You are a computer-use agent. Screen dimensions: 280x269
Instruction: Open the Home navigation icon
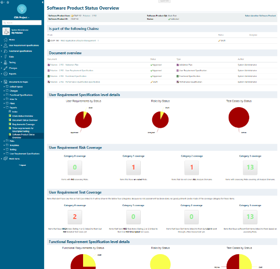(x=6, y=40)
